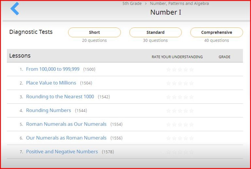Open lesson From 100,000 to 999,999
The width and height of the screenshot is (251, 169).
53,69
